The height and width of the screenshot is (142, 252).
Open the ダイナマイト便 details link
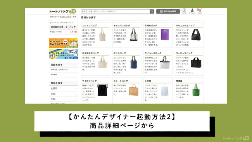pos(61,23)
